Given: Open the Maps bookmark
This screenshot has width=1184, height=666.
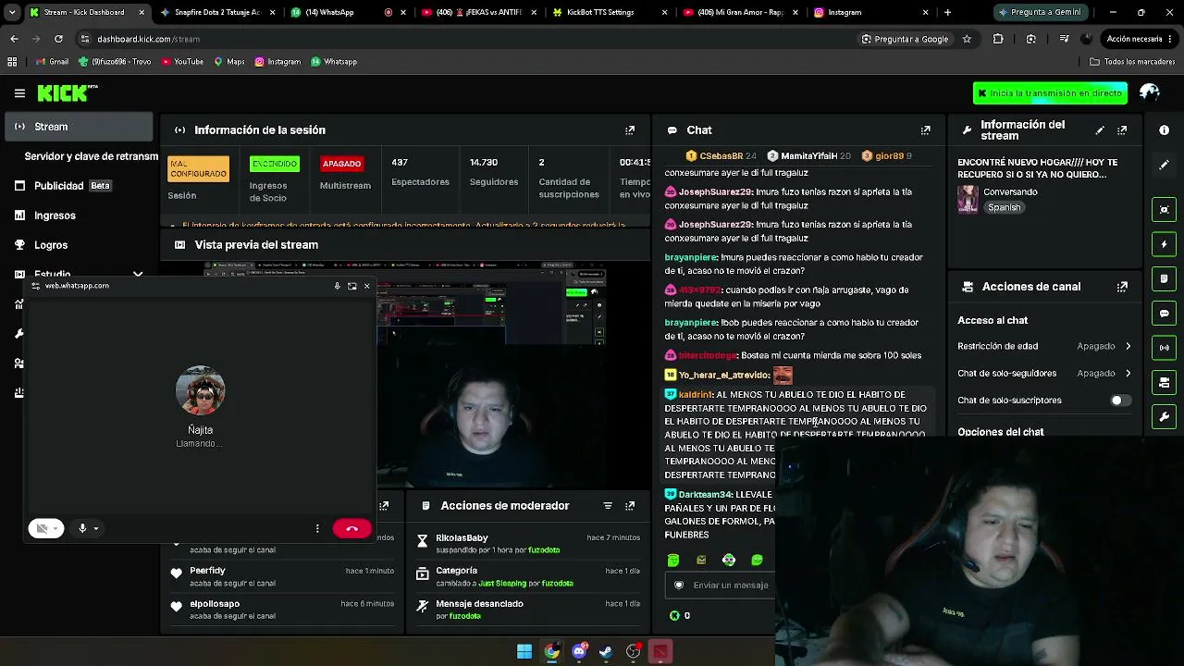Looking at the screenshot, I should click(x=228, y=62).
